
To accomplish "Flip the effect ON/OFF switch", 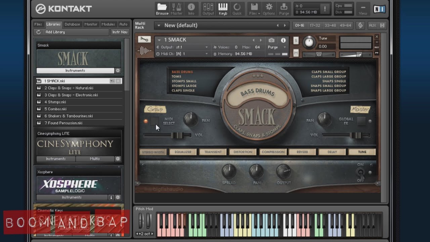I will (x=360, y=173).
